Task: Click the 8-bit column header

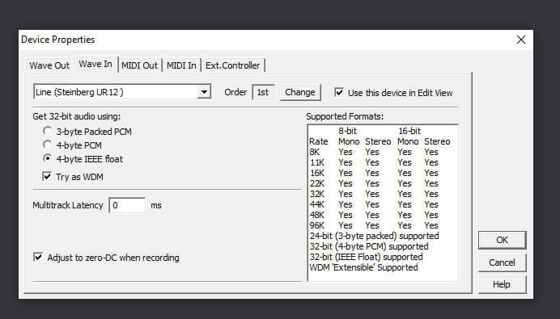Action: pos(347,131)
